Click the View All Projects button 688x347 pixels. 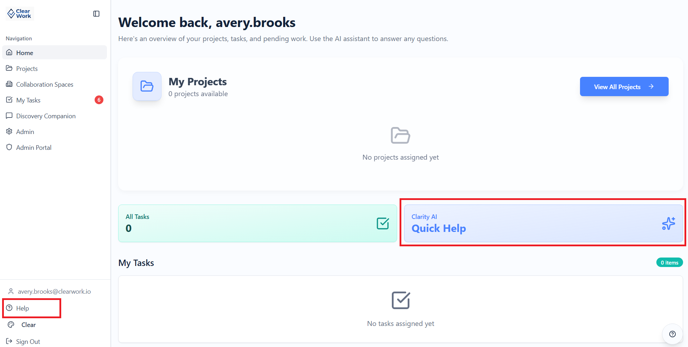pos(624,86)
